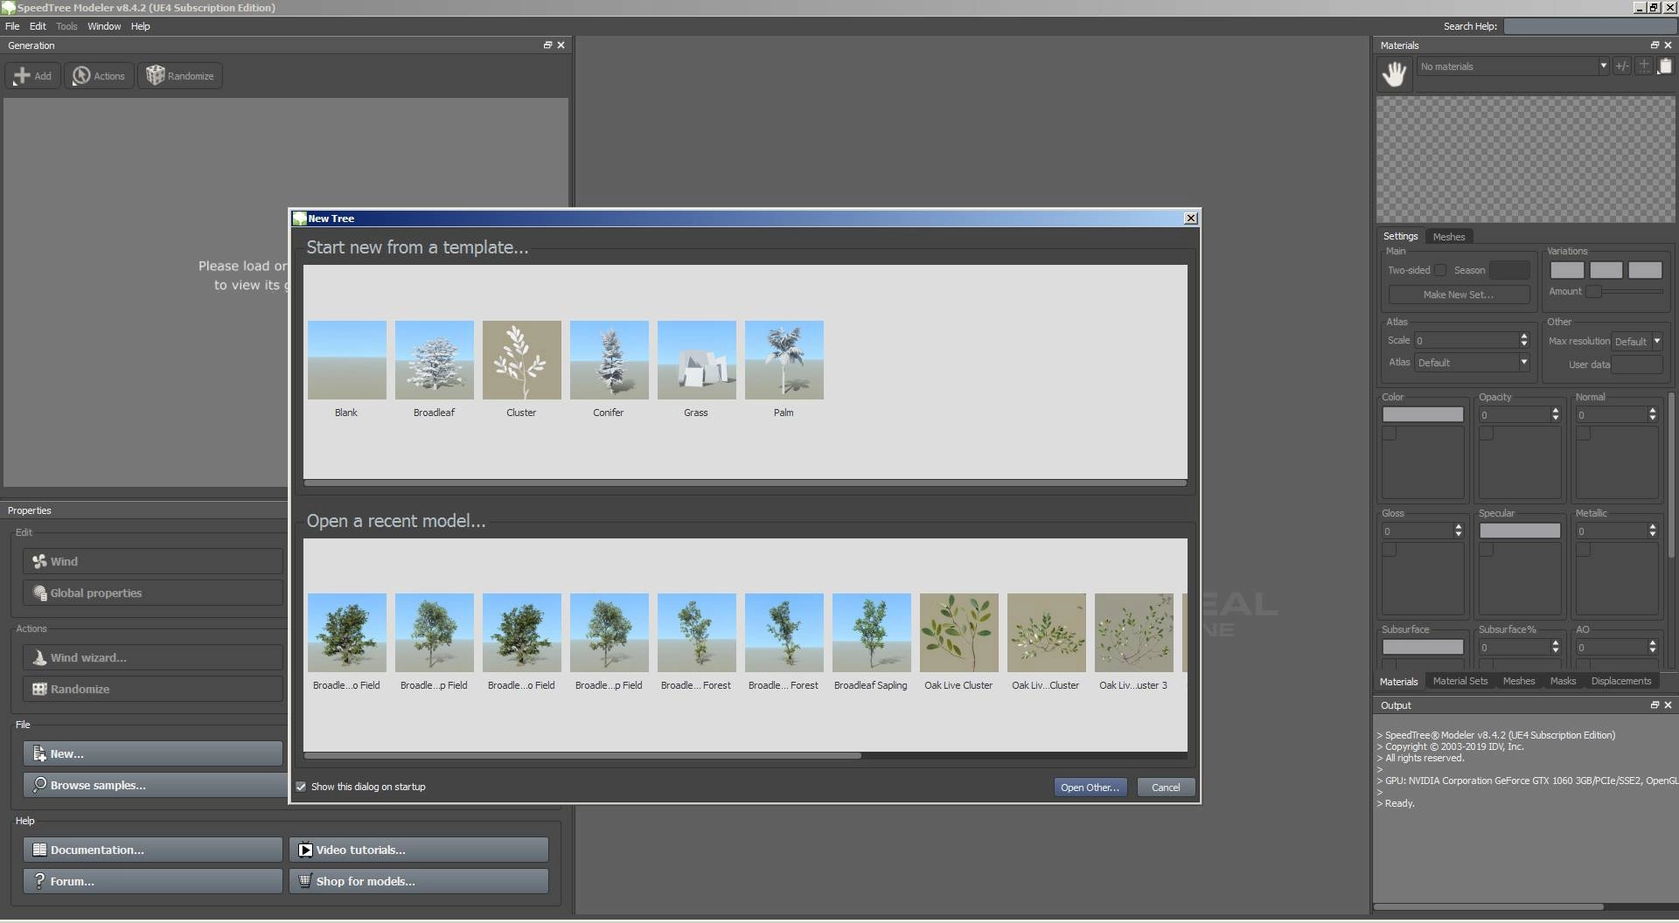1679x923 pixels.
Task: Open the File menu
Action: click(12, 26)
